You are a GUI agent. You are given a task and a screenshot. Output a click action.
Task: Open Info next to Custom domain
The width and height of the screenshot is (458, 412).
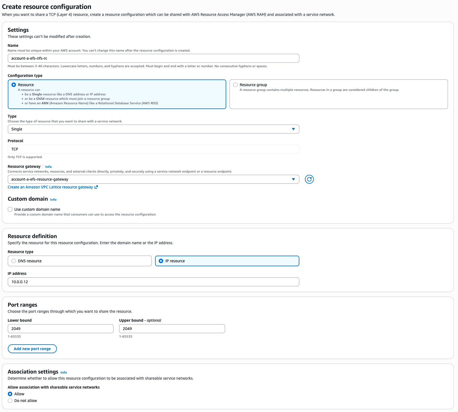53,200
